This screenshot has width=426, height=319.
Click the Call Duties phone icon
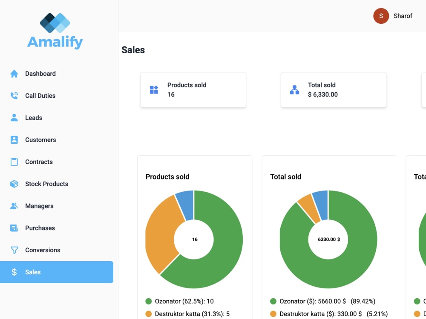pos(14,95)
